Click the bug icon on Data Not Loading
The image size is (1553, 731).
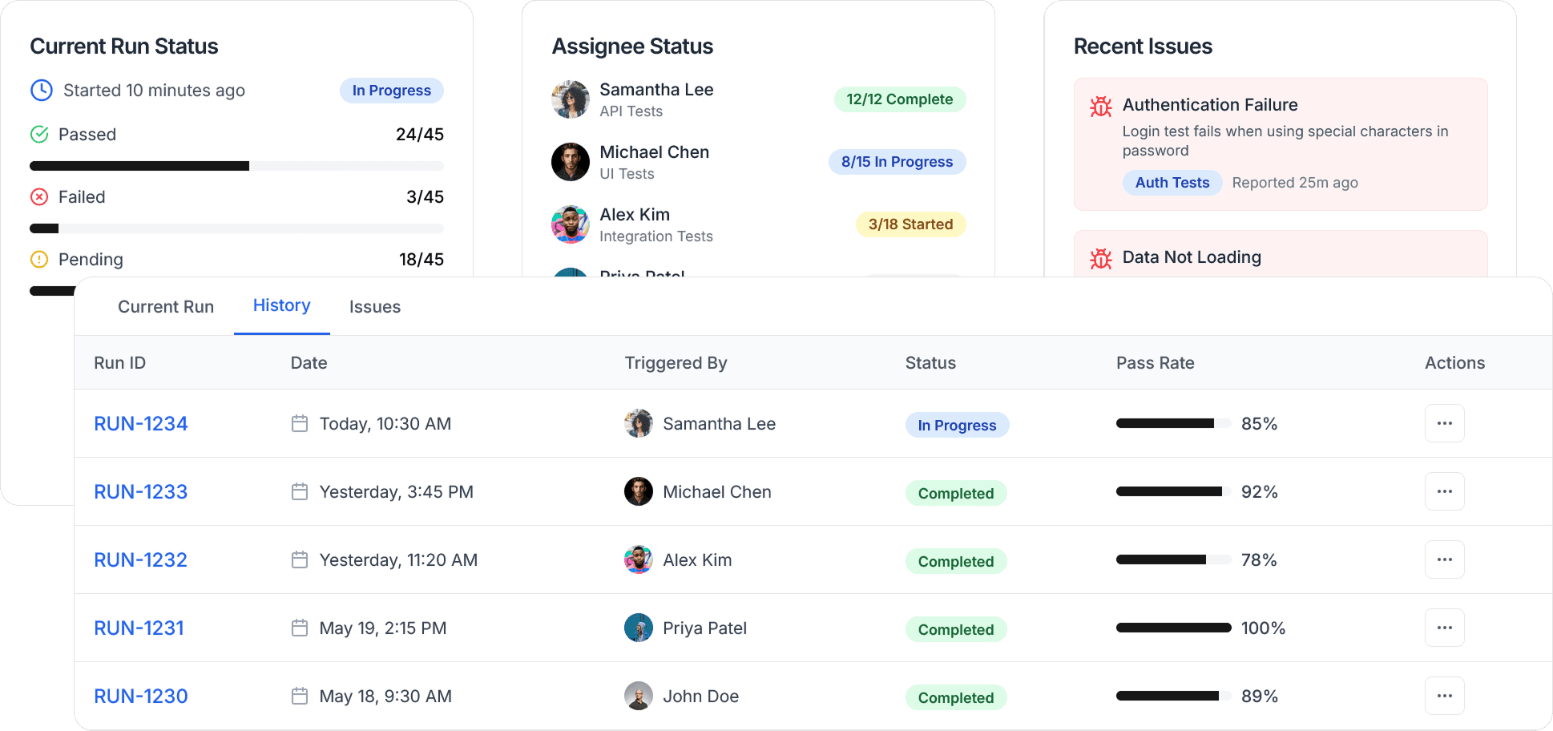1101,258
